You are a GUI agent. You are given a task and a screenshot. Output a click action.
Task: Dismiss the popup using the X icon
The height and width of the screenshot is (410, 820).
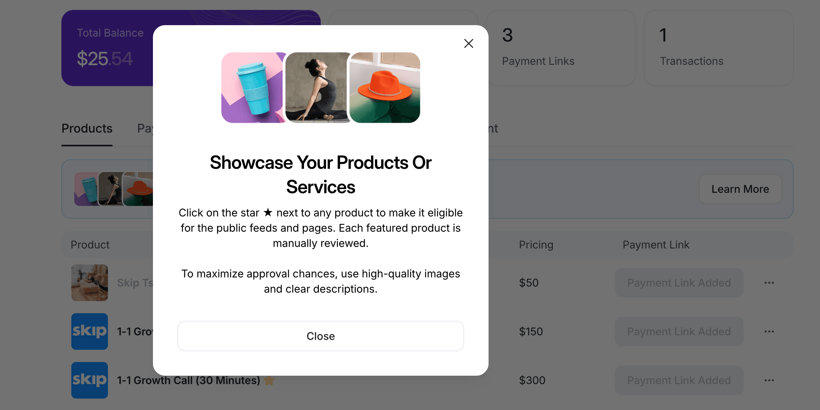point(468,43)
